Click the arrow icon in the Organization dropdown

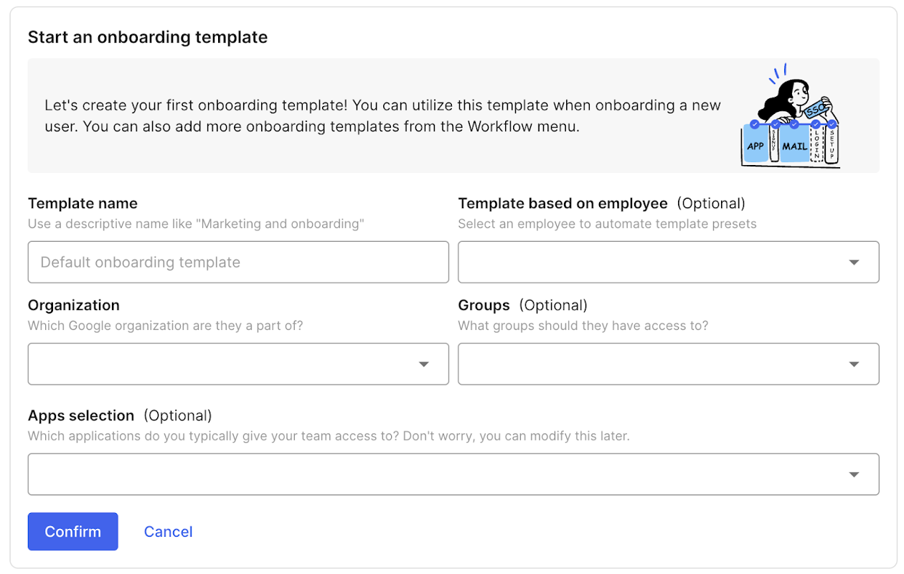pyautogui.click(x=423, y=364)
